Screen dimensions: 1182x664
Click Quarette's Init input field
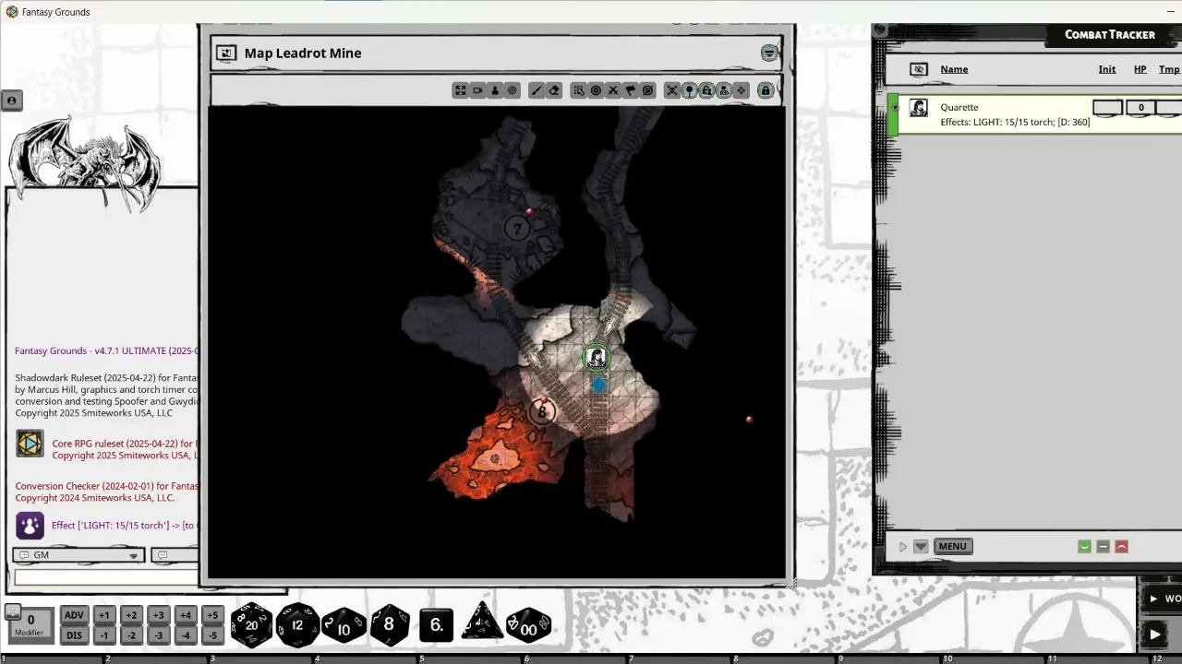pos(1107,107)
